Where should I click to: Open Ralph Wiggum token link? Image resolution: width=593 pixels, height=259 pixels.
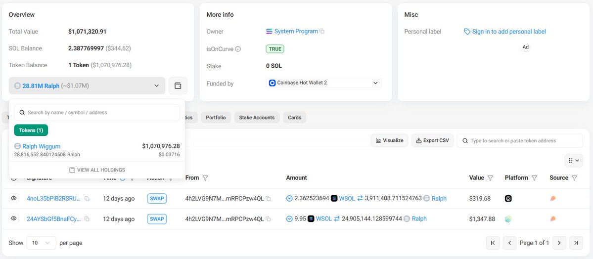41,146
